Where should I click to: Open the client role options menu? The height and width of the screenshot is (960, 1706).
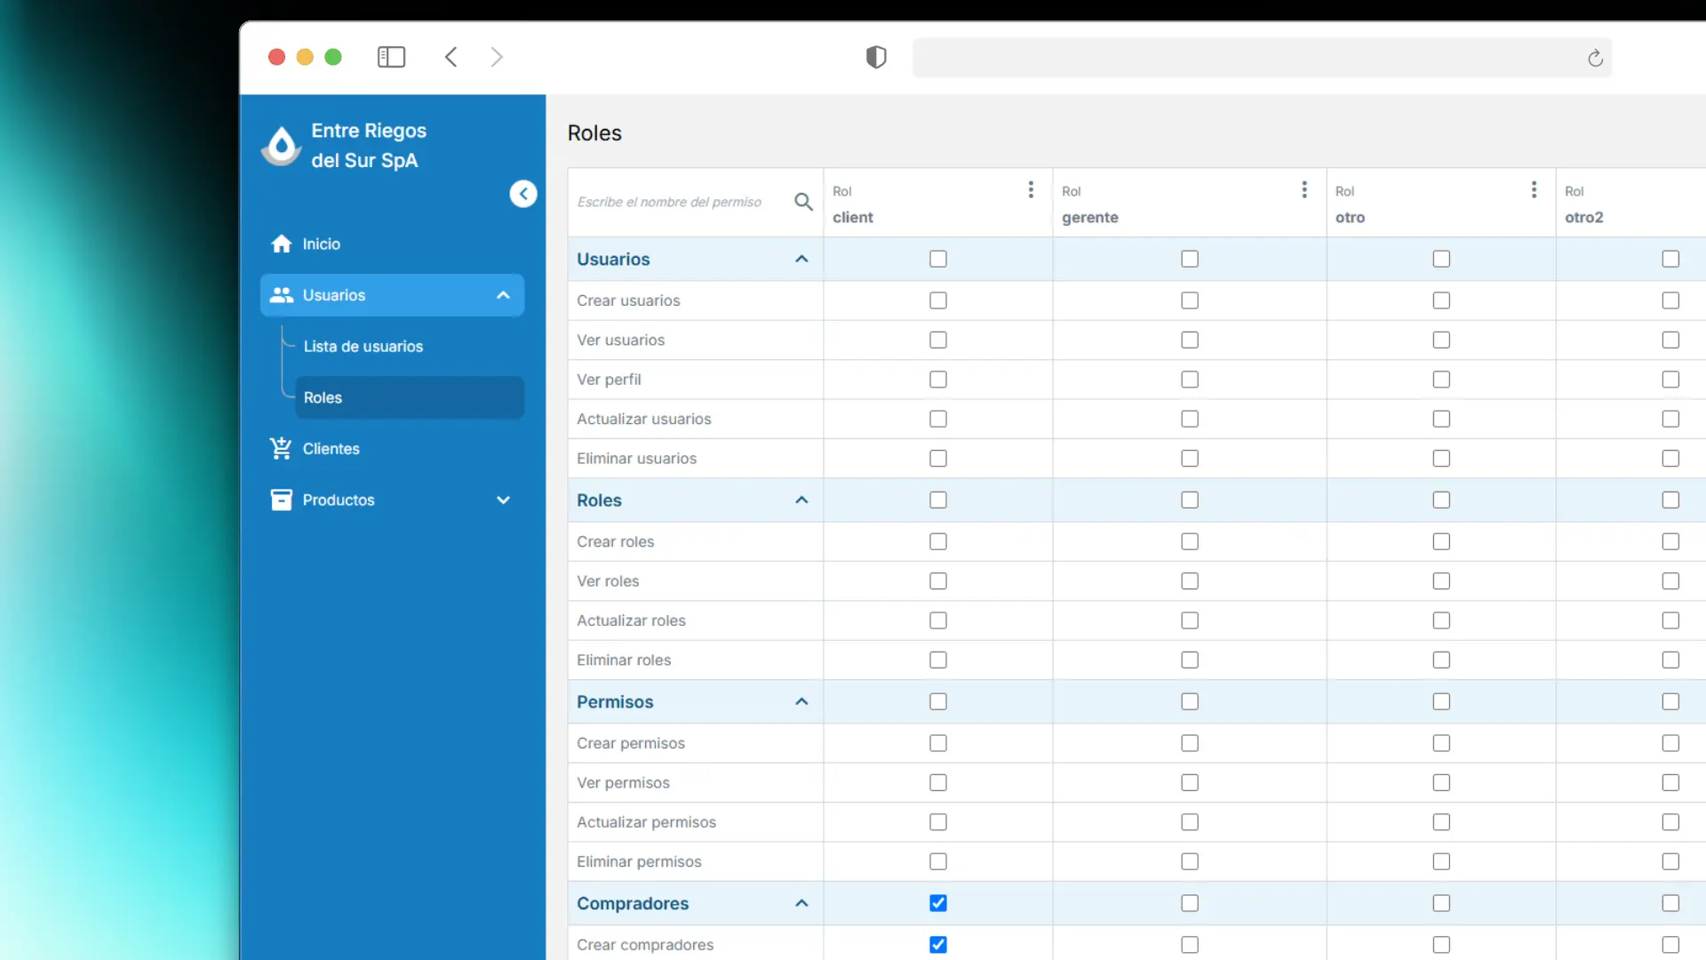click(1031, 190)
